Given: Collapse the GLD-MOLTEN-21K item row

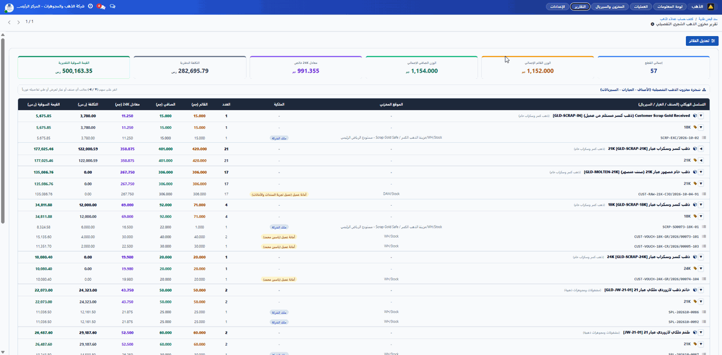Looking at the screenshot, I should 701,172.
